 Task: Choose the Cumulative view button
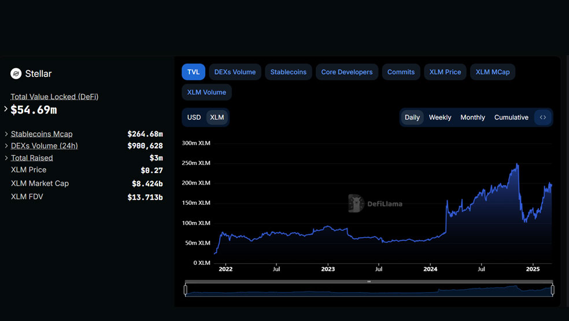511,117
